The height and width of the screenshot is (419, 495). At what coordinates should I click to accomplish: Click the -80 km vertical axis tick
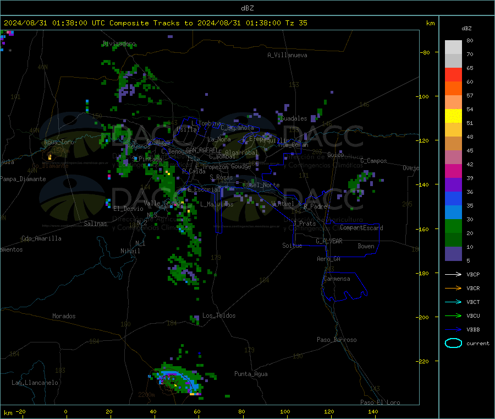pos(425,52)
